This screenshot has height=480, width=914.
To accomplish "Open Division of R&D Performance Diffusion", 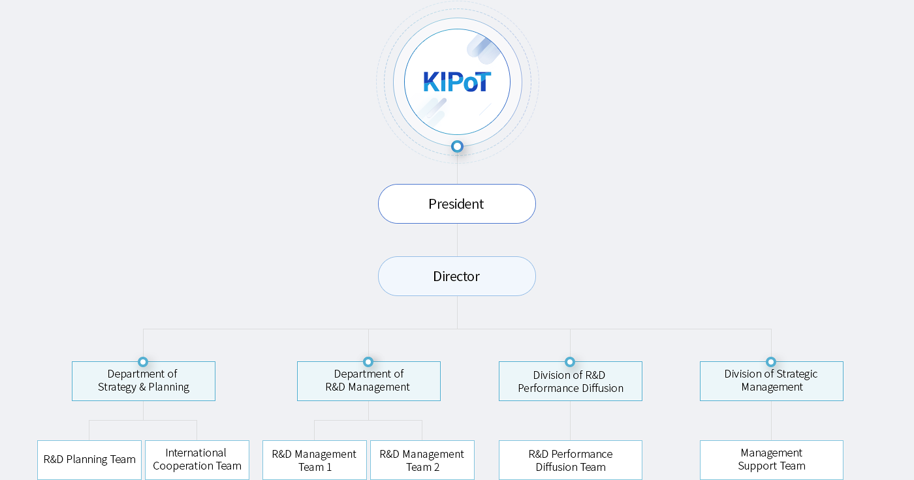I will 571,381.
